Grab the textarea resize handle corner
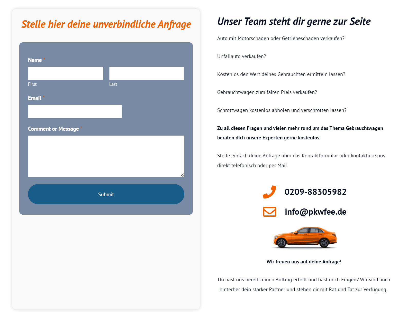This screenshot has width=417, height=315. (x=182, y=175)
